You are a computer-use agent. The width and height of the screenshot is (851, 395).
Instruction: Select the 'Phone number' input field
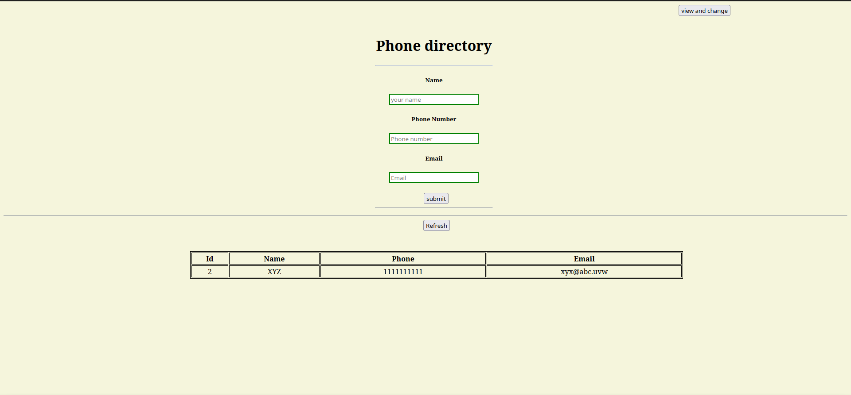coord(434,139)
